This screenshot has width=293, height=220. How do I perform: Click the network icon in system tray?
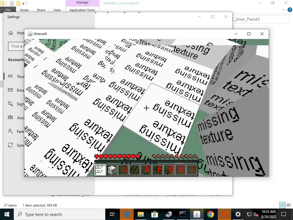pyautogui.click(x=249, y=214)
